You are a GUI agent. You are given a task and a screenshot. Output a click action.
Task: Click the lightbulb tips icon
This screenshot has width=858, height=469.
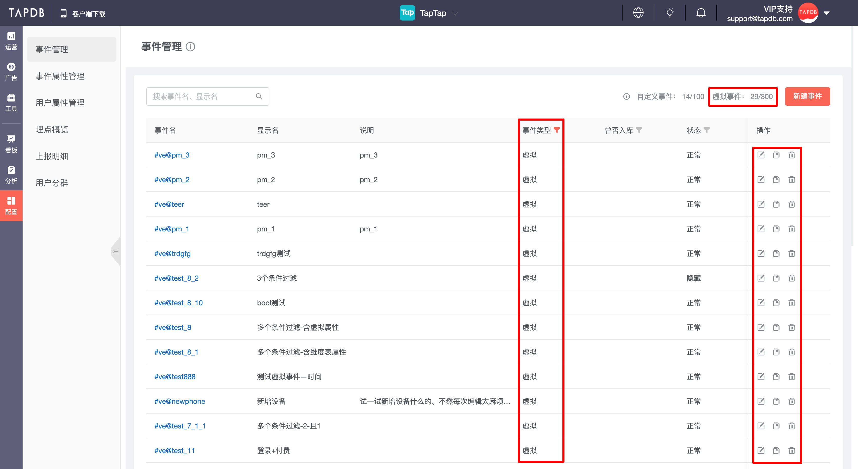tap(669, 13)
